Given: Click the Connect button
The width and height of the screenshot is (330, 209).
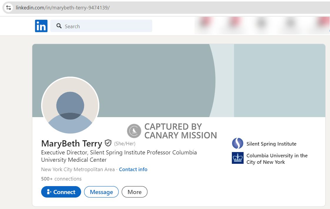Looking at the screenshot, I should click(61, 192).
